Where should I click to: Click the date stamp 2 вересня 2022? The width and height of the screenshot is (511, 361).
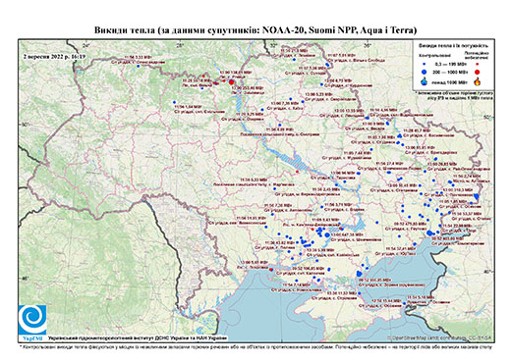click(54, 57)
